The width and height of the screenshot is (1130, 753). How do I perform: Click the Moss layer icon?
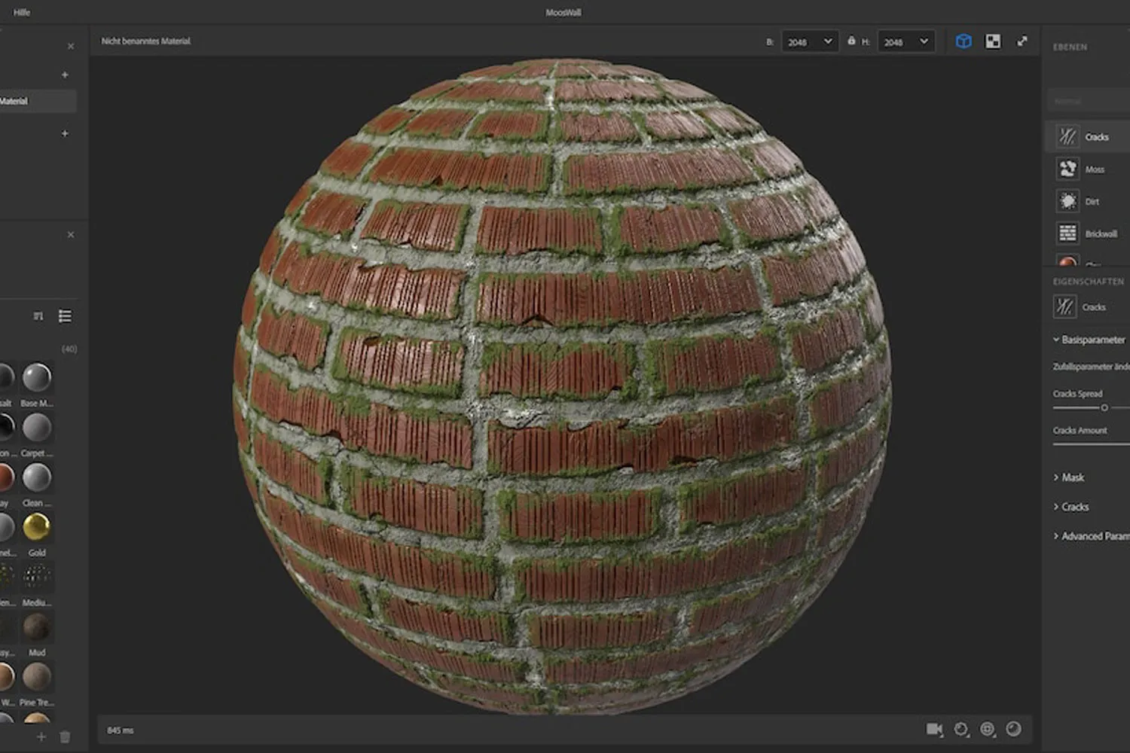click(1067, 169)
